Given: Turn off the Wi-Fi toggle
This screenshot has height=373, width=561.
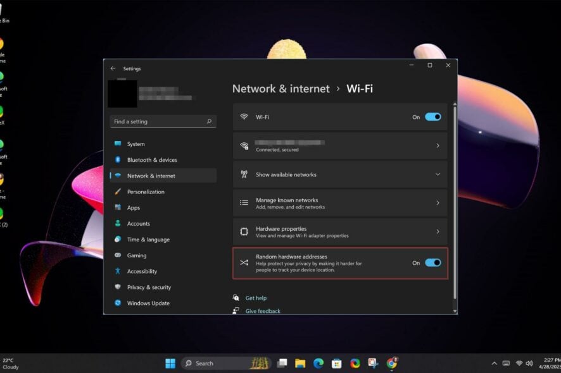Looking at the screenshot, I should (431, 116).
